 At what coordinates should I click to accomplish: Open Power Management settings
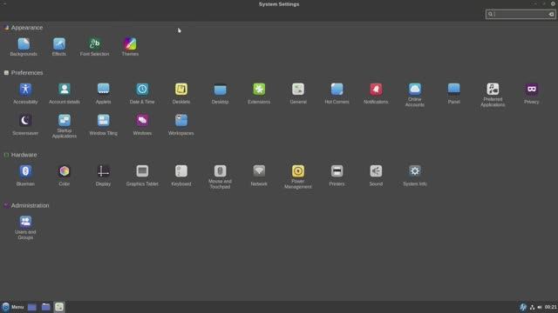tap(298, 177)
